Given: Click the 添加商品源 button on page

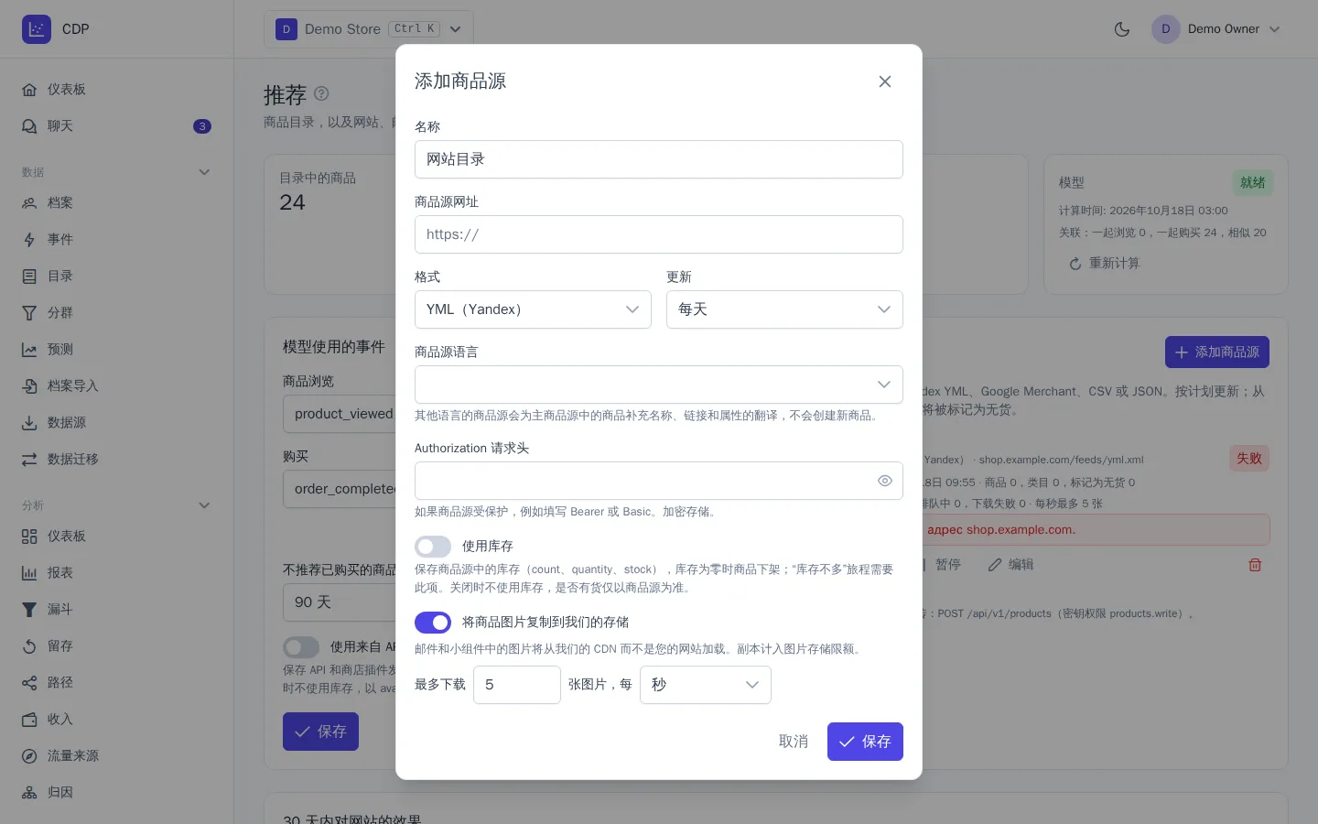Looking at the screenshot, I should pos(1217,352).
